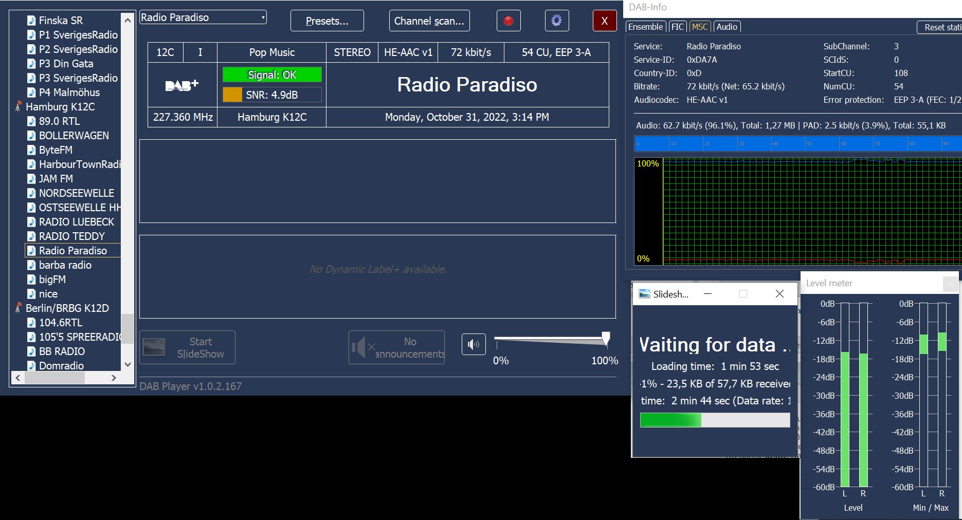The image size is (962, 520).
Task: Click the DAB+ logo
Action: 182,85
